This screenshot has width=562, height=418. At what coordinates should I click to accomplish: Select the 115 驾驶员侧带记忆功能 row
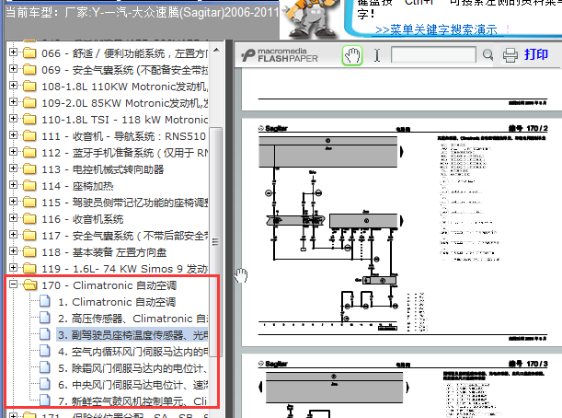click(x=125, y=203)
